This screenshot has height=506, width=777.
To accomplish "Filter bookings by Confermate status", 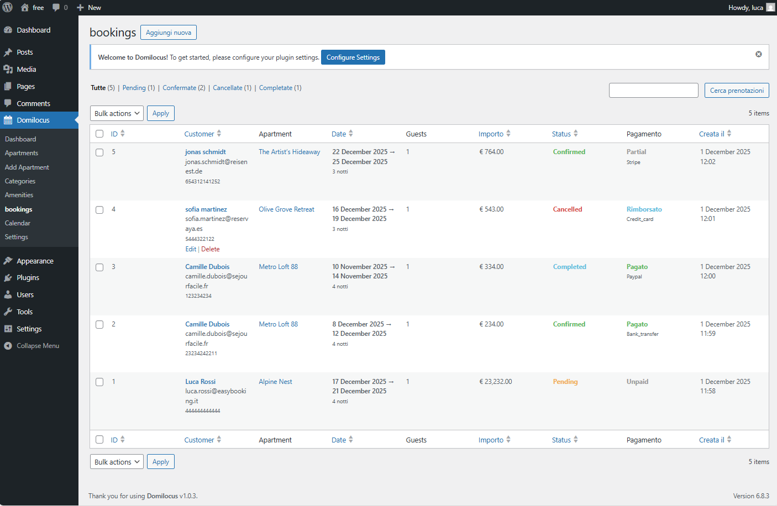I will [179, 88].
